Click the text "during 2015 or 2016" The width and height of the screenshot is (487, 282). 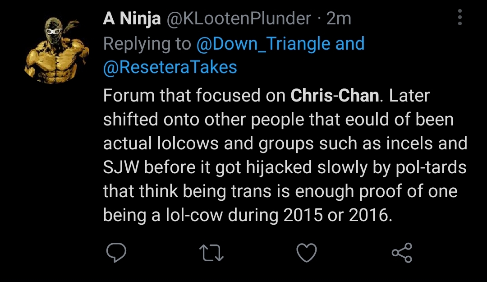tap(308, 215)
